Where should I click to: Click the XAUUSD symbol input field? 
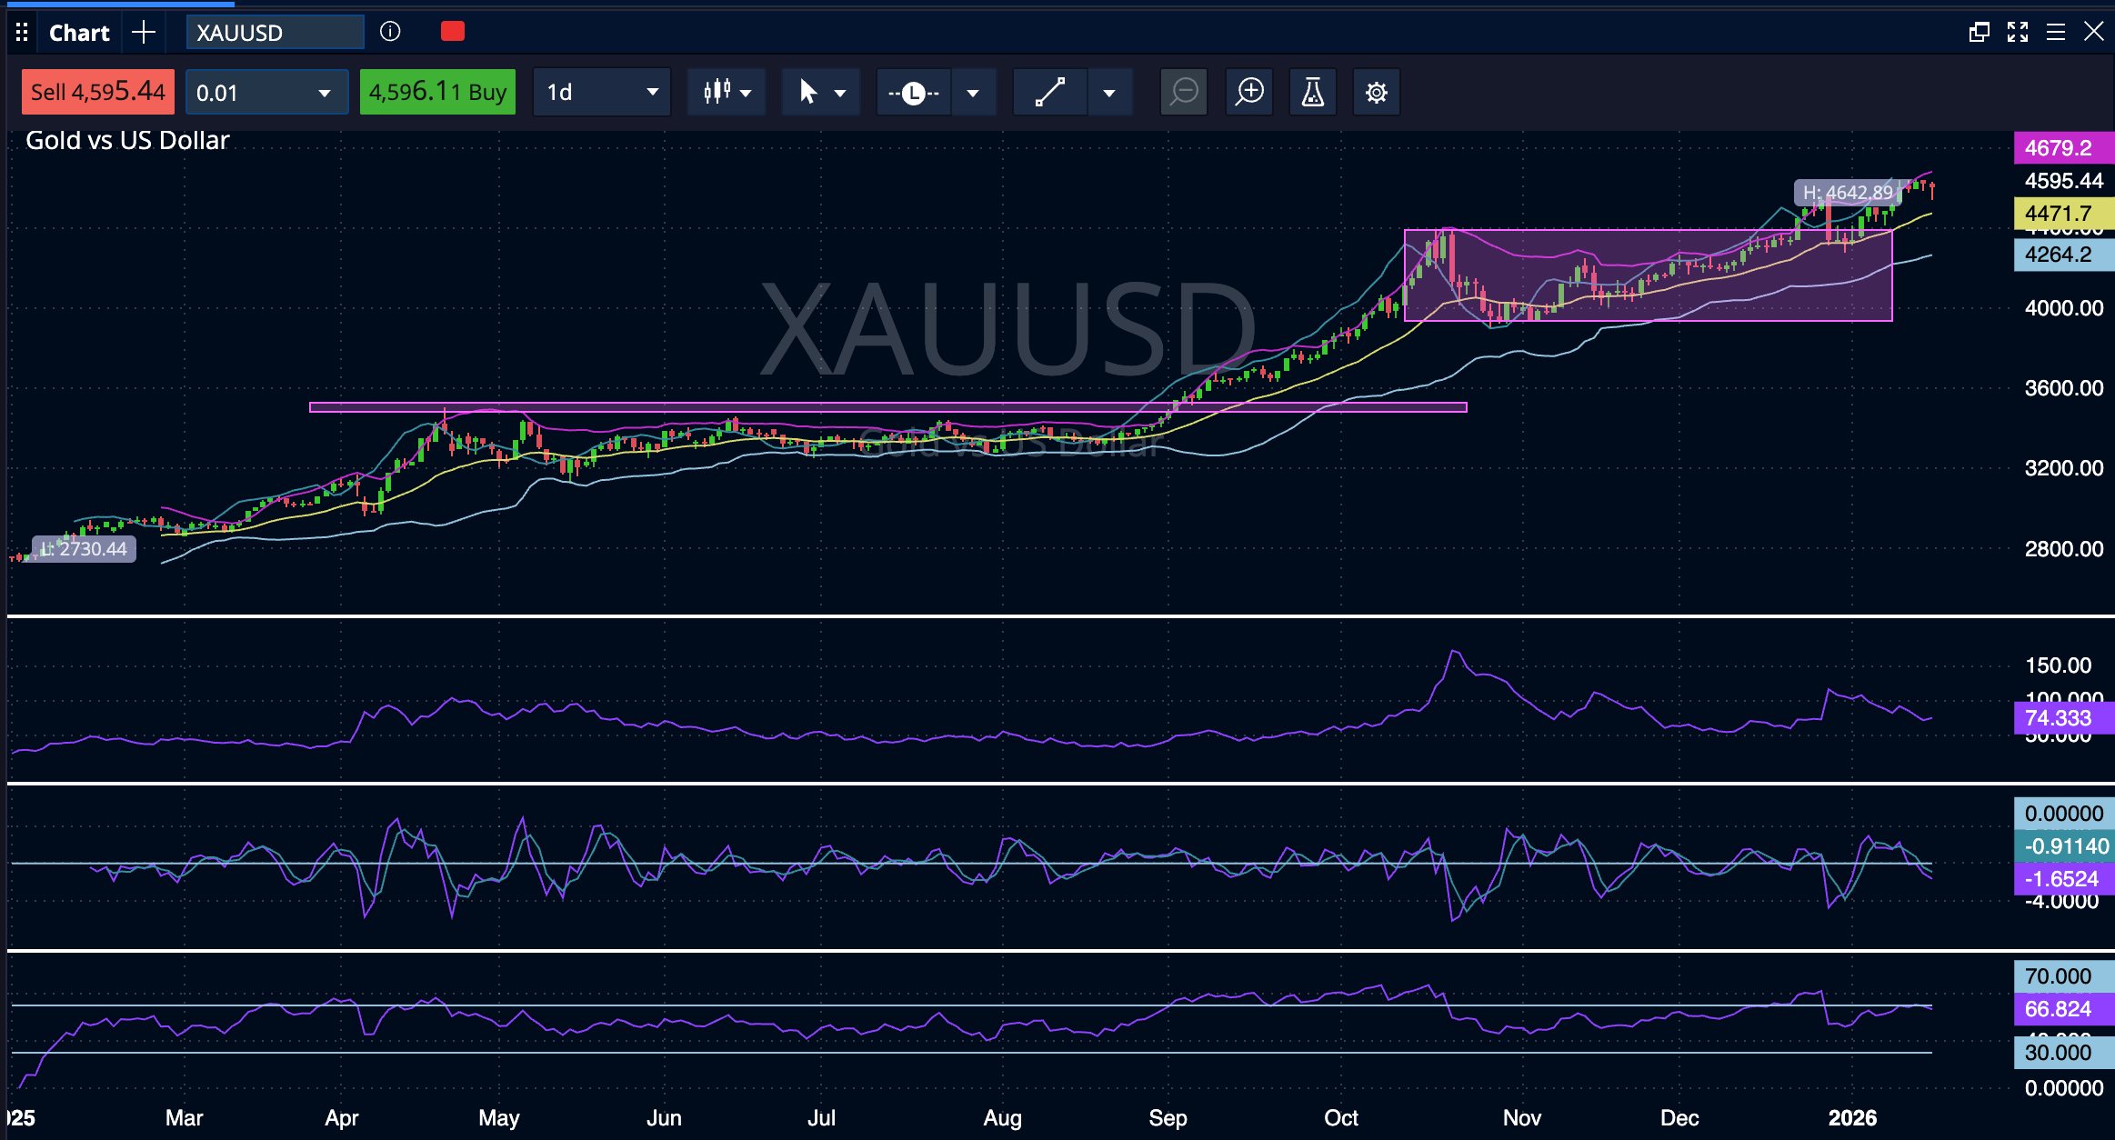[x=275, y=33]
